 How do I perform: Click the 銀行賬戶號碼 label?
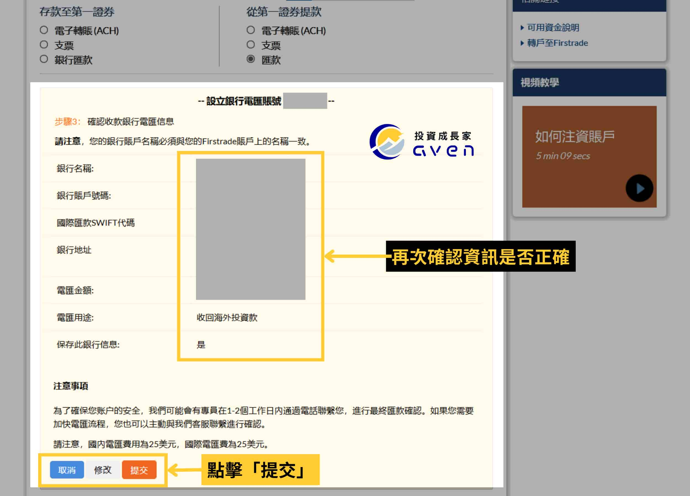click(x=84, y=196)
